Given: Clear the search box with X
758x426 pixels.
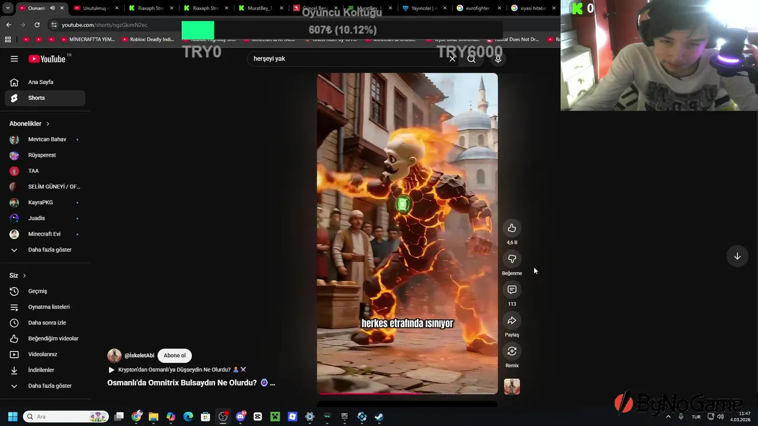Looking at the screenshot, I should [452, 59].
